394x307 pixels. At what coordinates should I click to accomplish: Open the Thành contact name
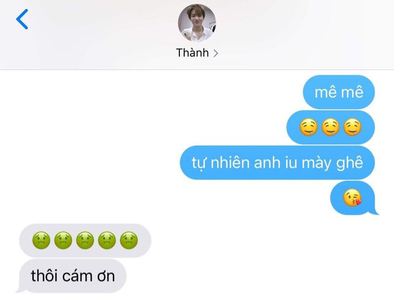tap(192, 53)
